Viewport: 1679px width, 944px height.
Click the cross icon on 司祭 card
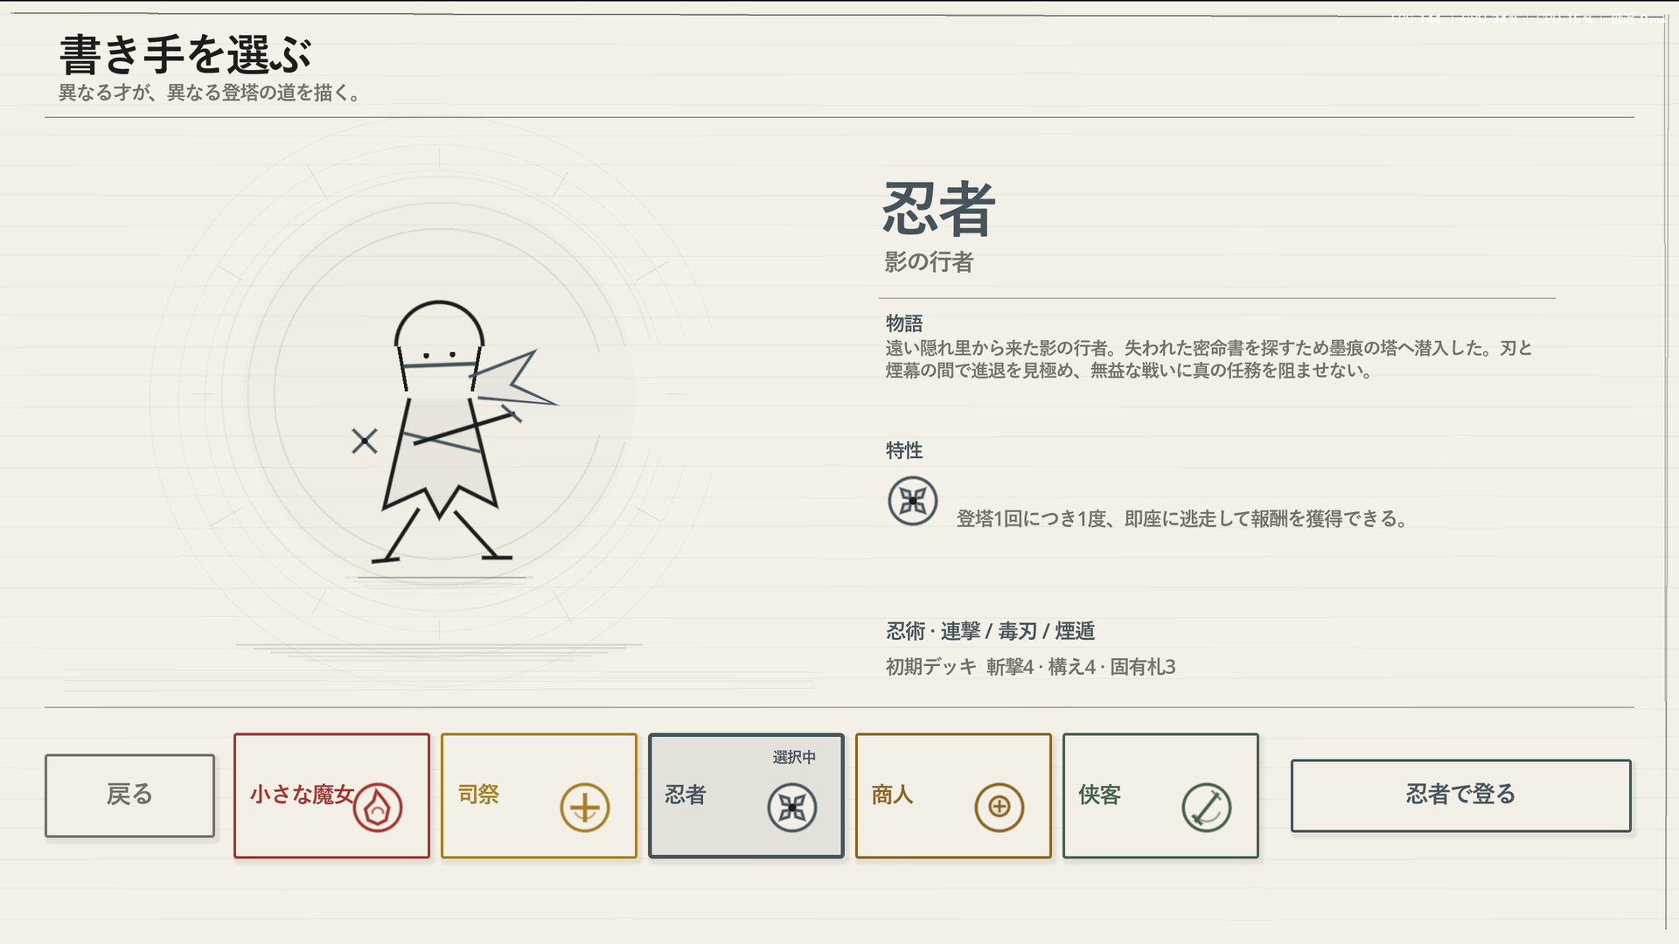[x=585, y=808]
